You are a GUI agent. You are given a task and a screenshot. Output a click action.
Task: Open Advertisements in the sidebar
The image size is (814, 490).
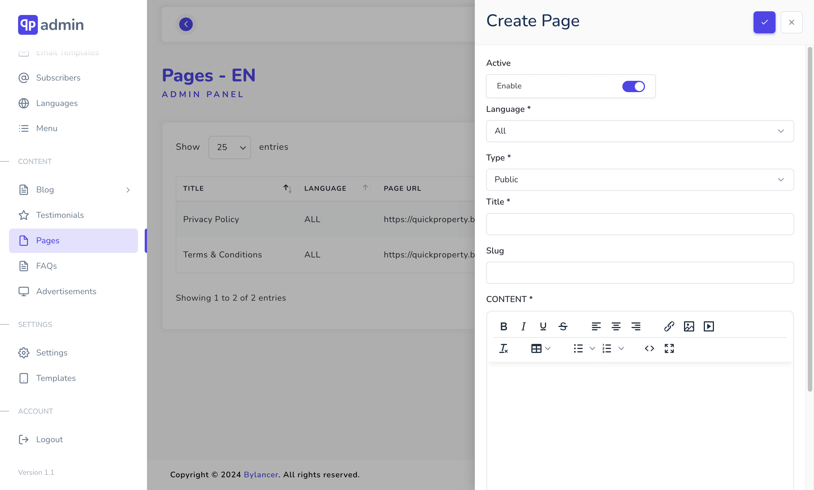(x=73, y=291)
